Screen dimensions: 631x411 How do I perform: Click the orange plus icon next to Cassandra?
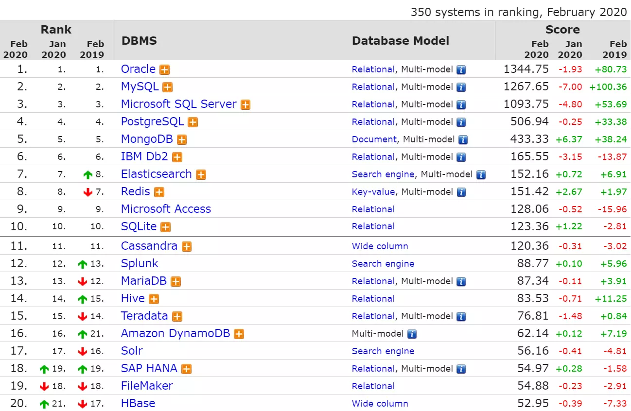click(187, 247)
